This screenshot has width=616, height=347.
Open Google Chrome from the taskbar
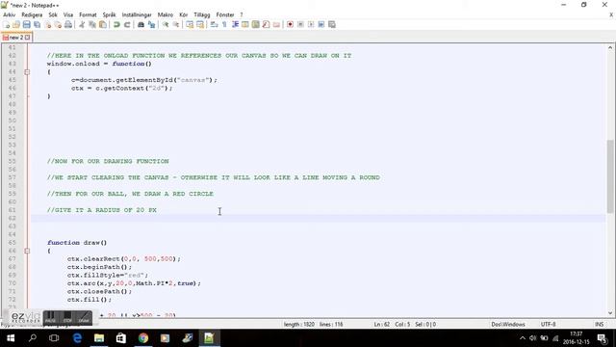point(143,338)
